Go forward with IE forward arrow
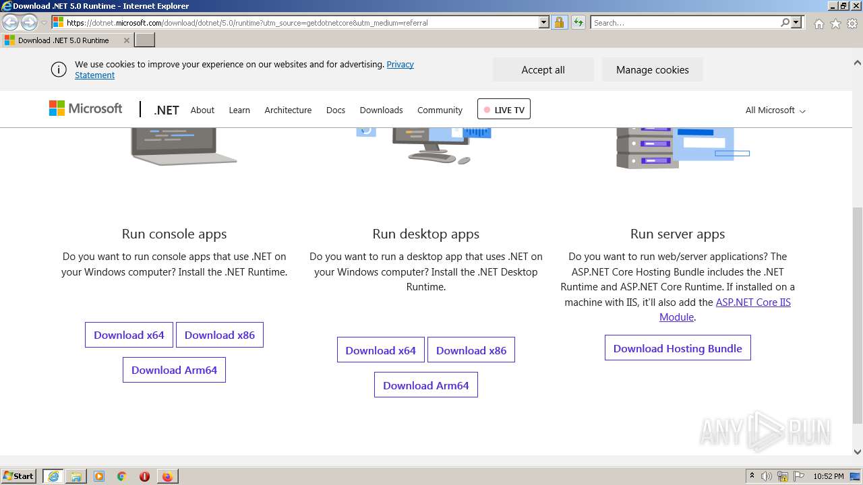This screenshot has height=485, width=863. point(29,22)
